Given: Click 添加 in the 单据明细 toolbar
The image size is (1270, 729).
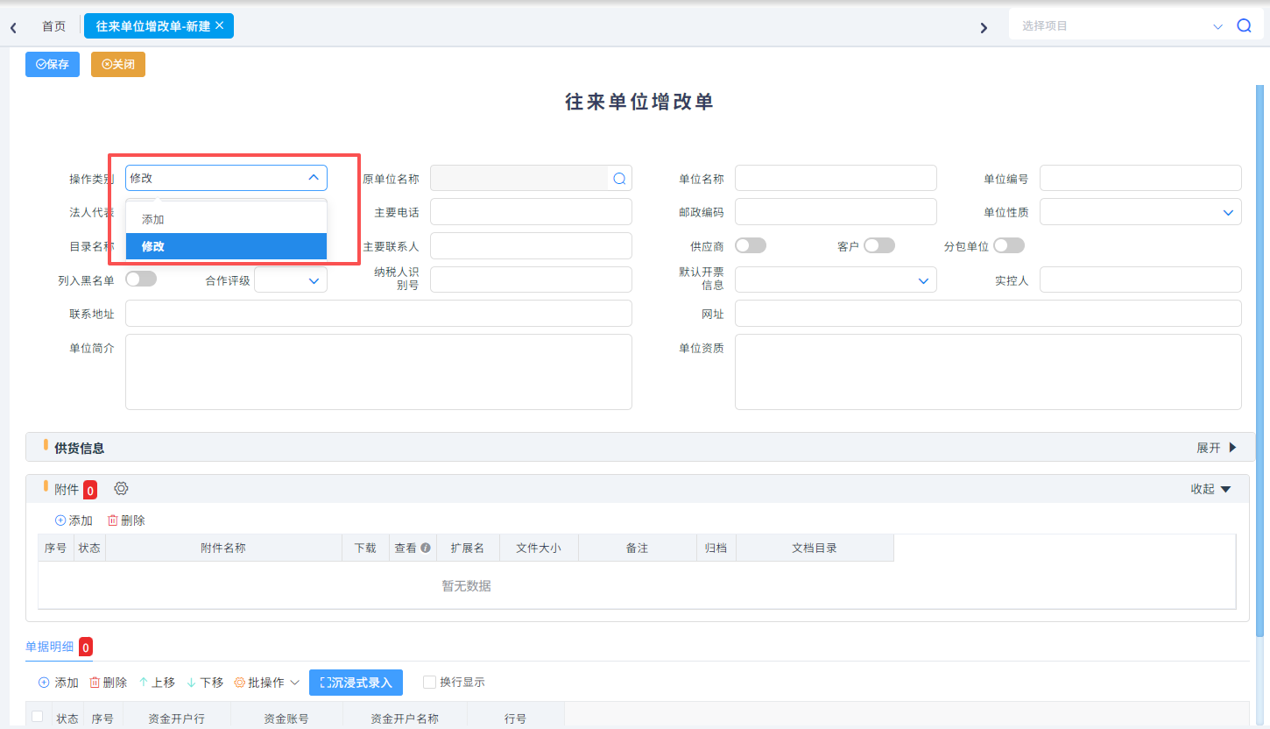Looking at the screenshot, I should tap(59, 683).
